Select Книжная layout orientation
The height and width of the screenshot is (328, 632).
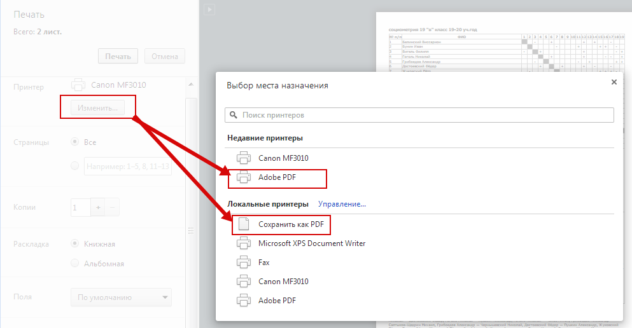[75, 244]
